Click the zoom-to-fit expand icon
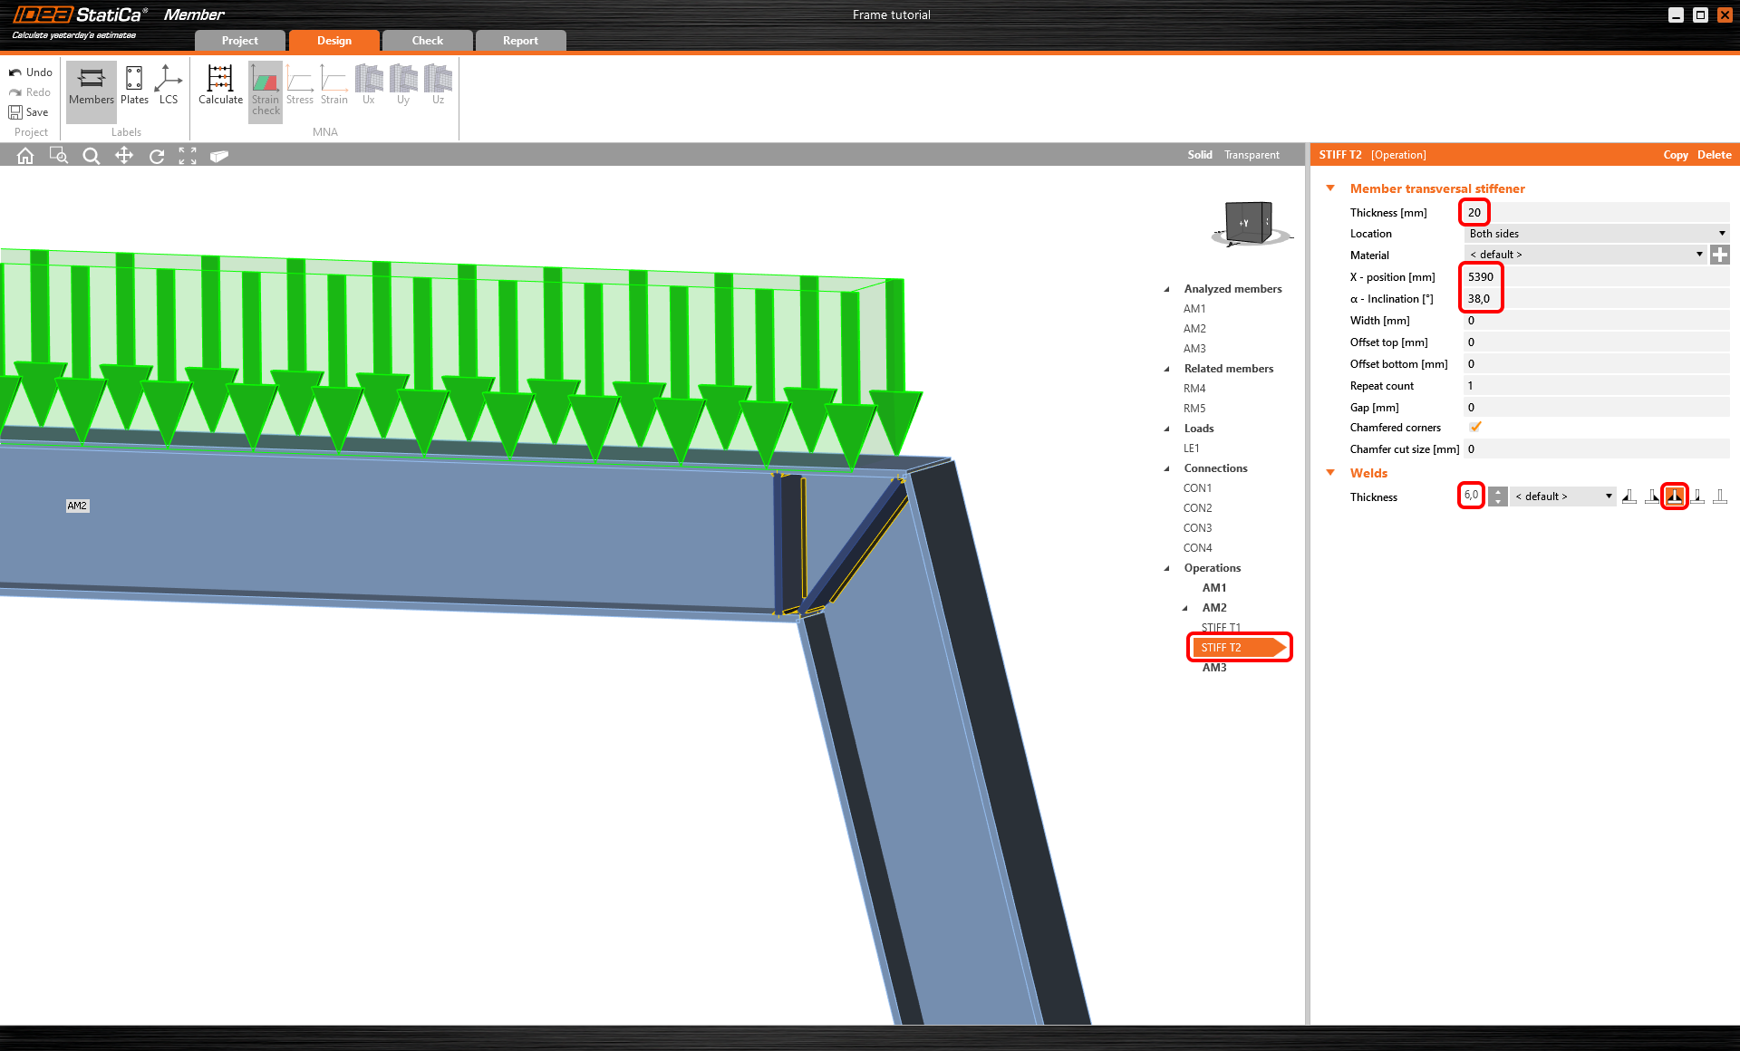Screen dimensions: 1740x1051 point(188,156)
